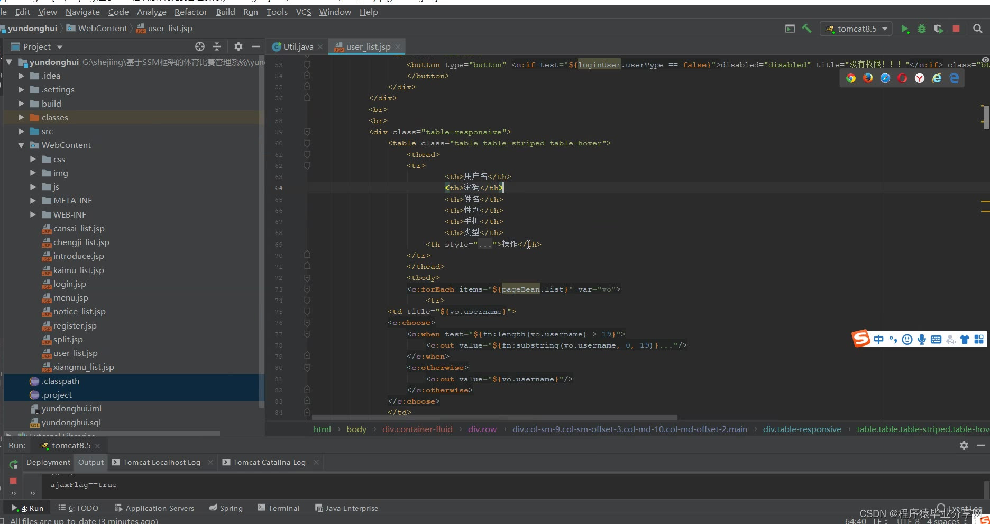Click the Project panel vertical scrollbar
Viewport: 990px width, 524px height.
(x=261, y=232)
